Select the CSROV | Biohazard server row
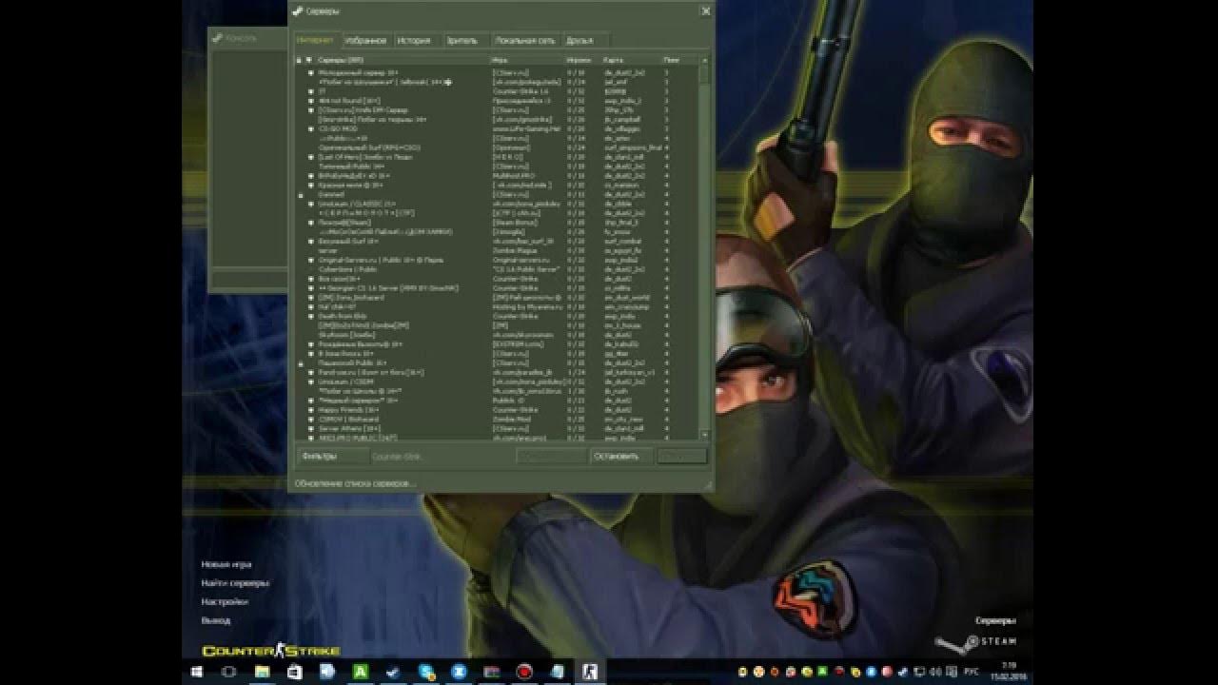1218x685 pixels. point(497,420)
